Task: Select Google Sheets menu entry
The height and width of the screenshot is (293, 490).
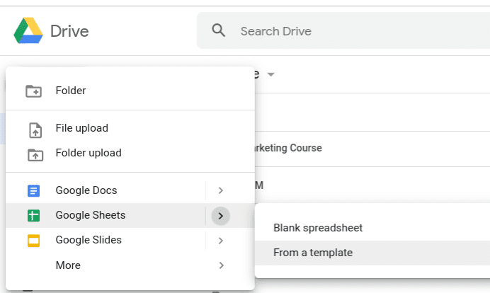Action: coord(91,215)
